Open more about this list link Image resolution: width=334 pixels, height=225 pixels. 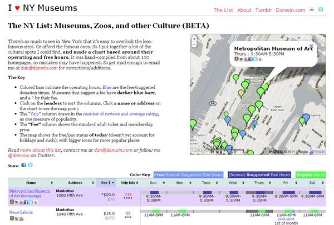tap(41, 150)
